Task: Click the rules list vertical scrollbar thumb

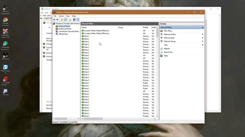Action: click(157, 33)
